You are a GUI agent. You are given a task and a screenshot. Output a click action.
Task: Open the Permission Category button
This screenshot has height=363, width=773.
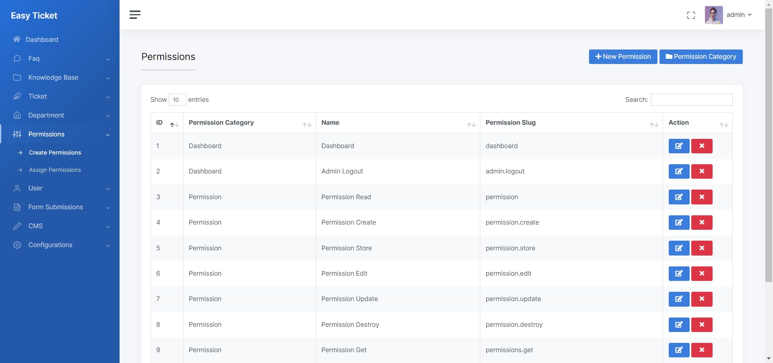701,57
